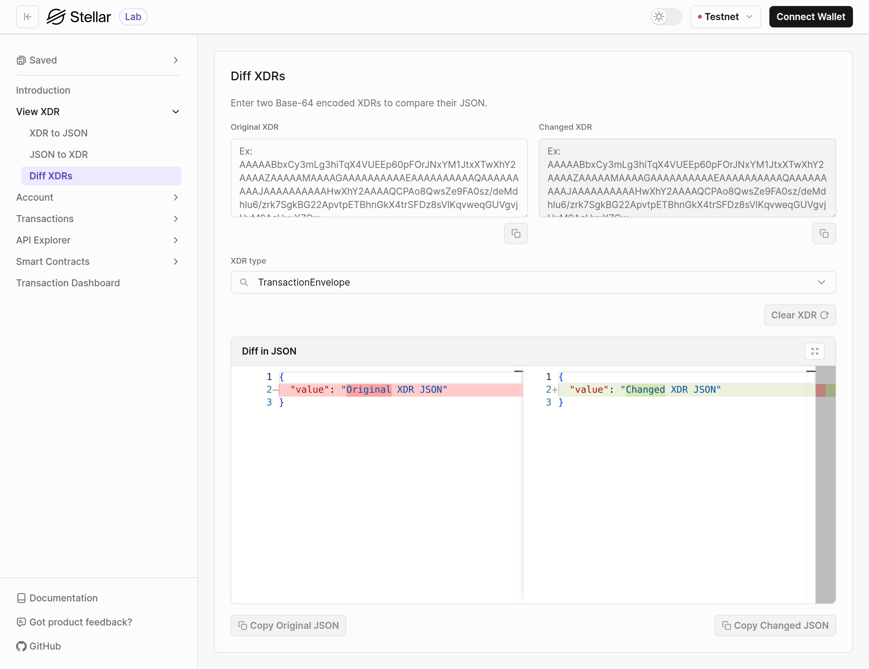Image resolution: width=869 pixels, height=669 pixels.
Task: Select XDR to JSON in the sidebar
Action: tap(58, 132)
